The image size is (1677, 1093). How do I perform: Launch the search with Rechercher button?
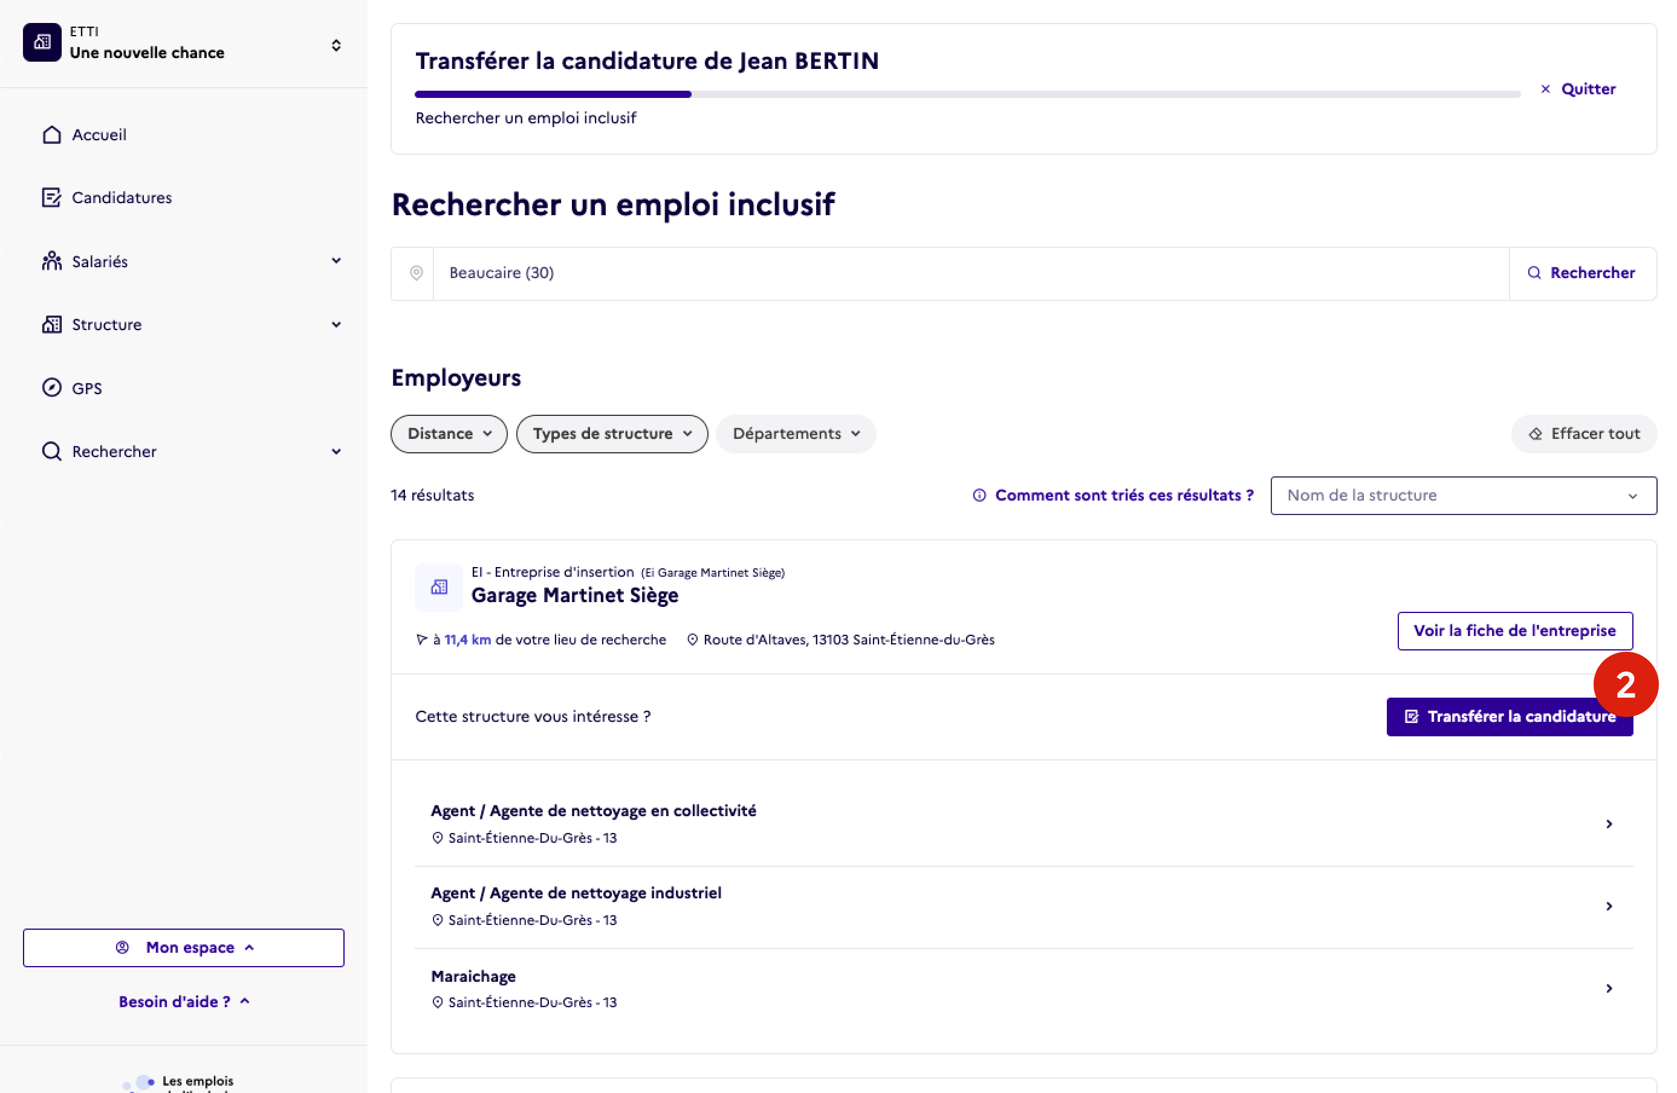tap(1583, 273)
